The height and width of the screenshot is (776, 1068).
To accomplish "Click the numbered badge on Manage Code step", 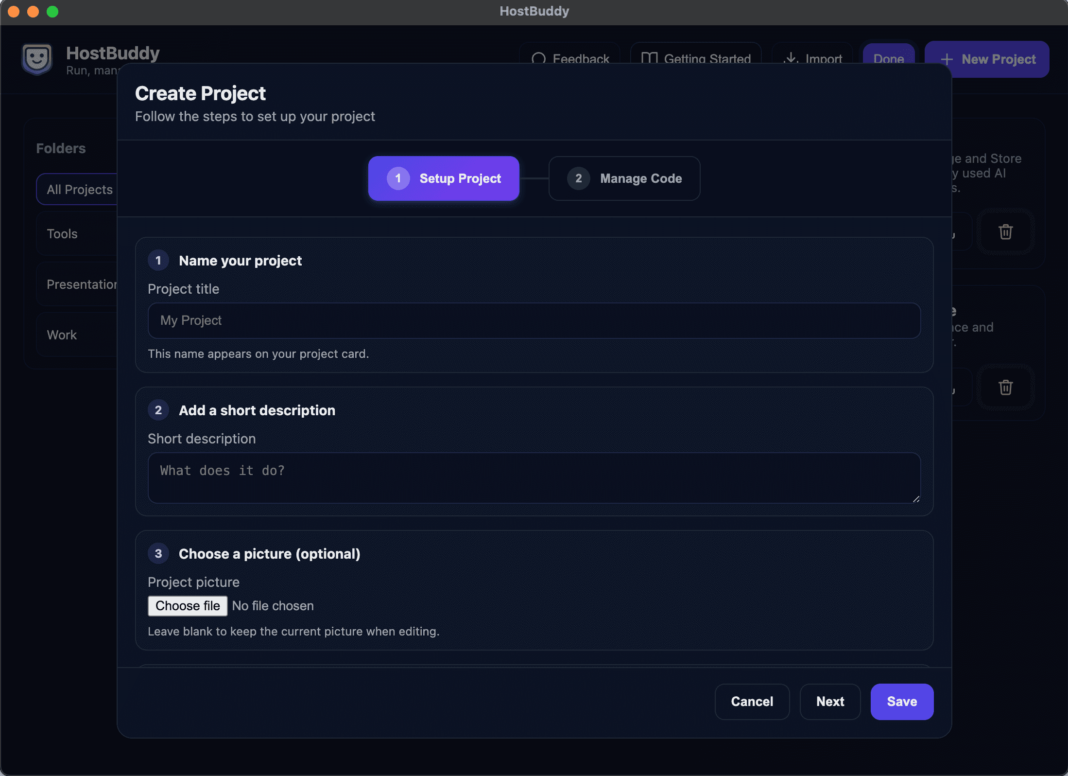I will tap(578, 178).
